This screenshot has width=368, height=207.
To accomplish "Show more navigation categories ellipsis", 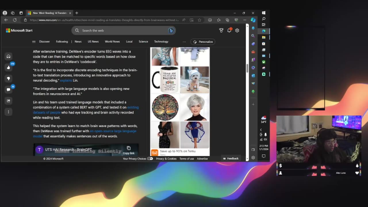I will 184,42.
